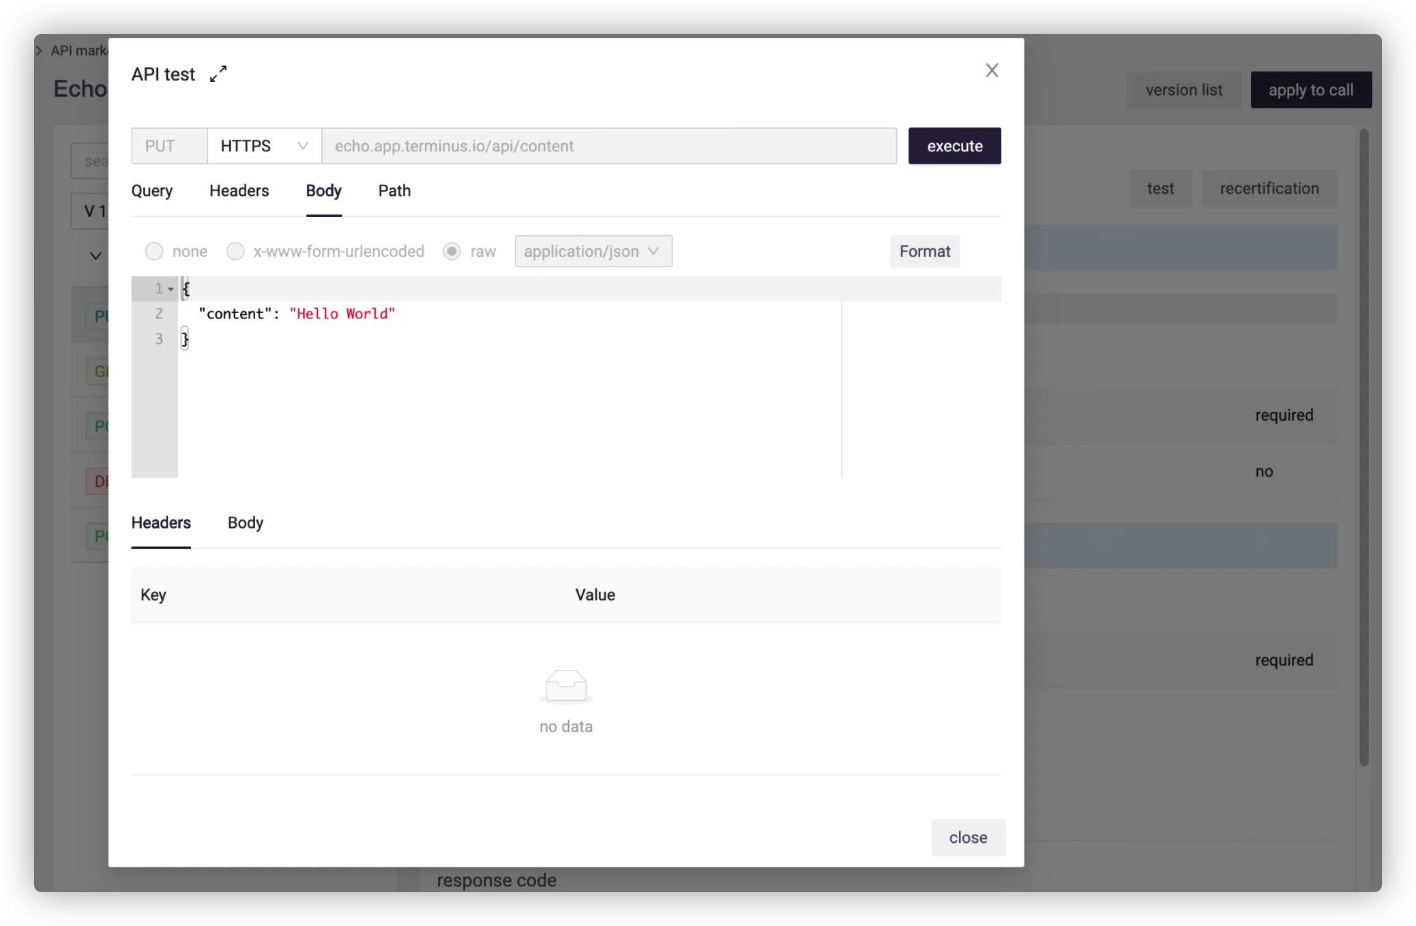
Task: Select the raw body radio button
Action: (x=452, y=252)
